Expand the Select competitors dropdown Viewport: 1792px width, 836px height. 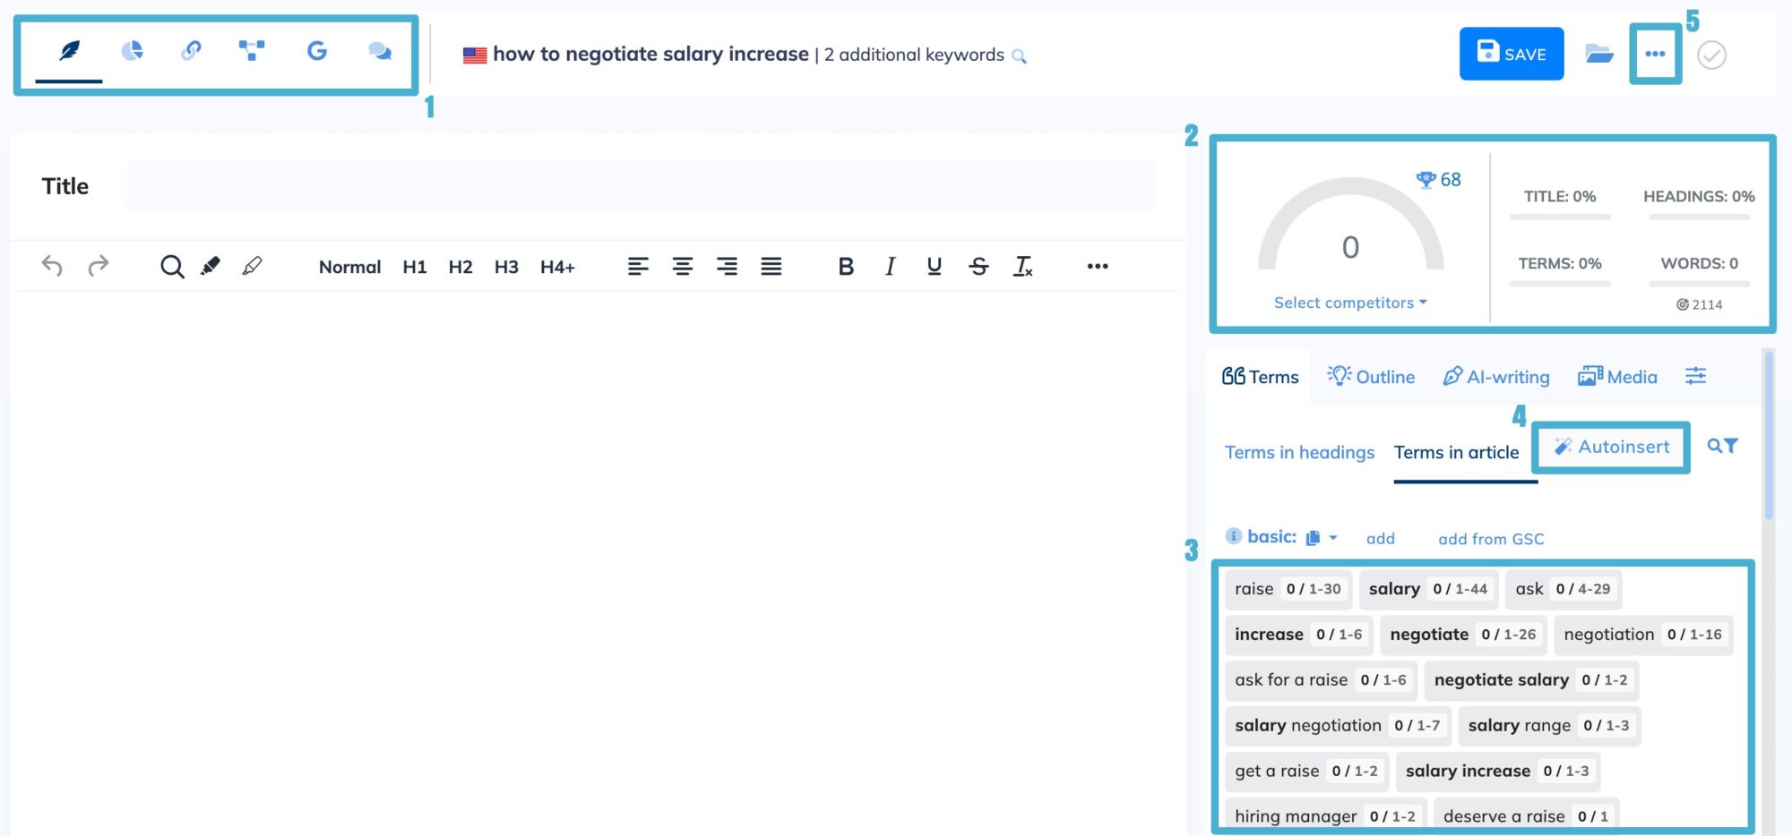(x=1349, y=303)
